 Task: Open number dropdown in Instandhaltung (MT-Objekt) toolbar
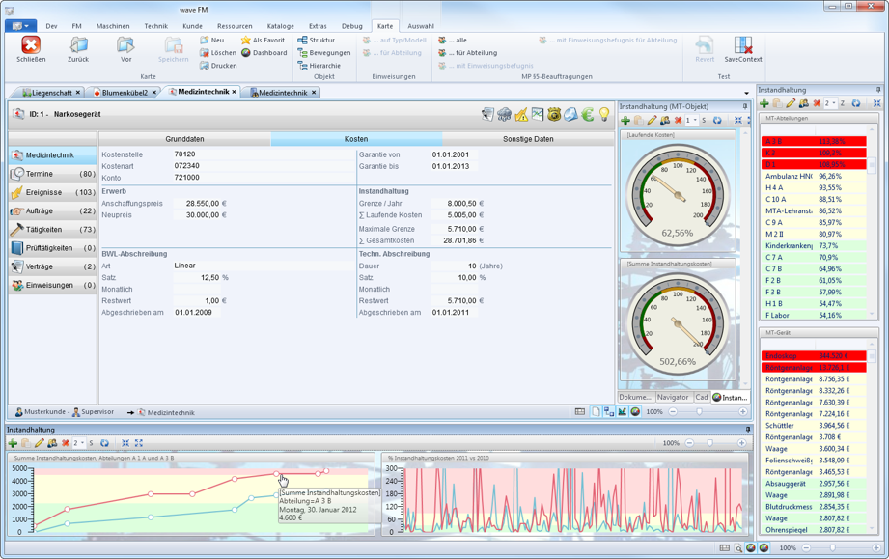(695, 121)
